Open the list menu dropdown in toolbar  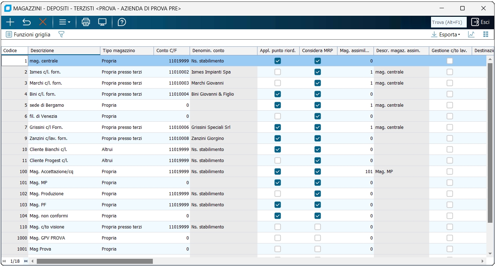[x=65, y=22]
